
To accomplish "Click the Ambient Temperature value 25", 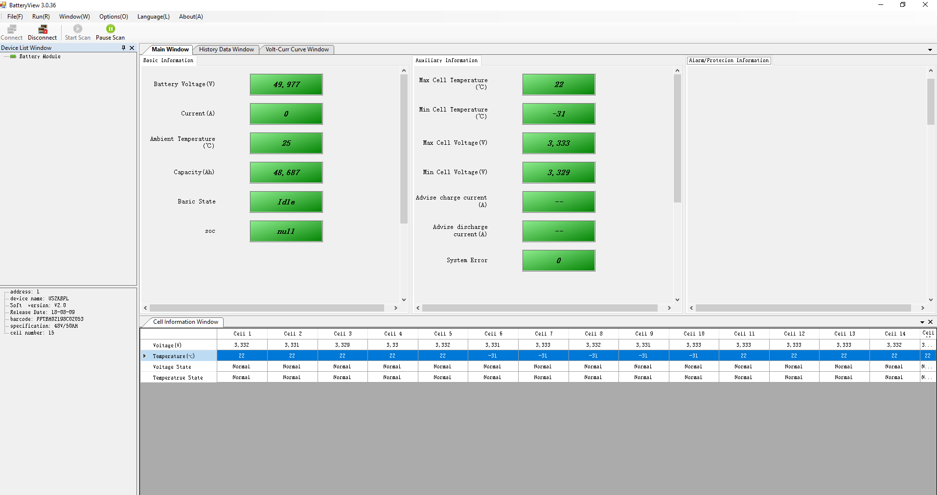I will [x=286, y=143].
